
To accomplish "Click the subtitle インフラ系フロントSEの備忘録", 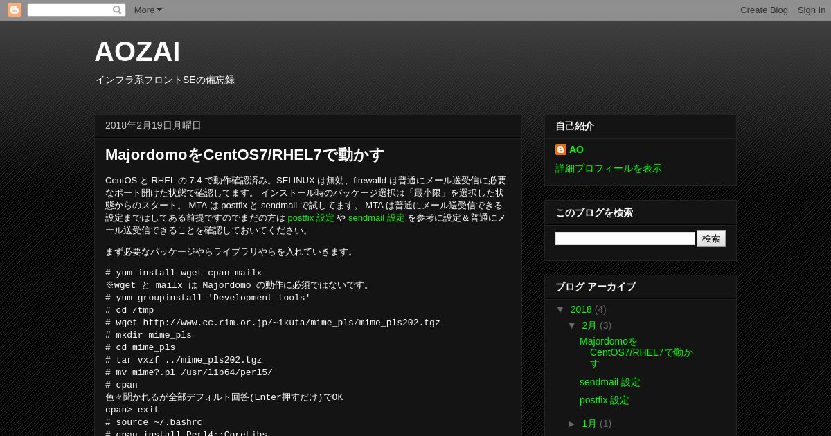I will click(165, 80).
